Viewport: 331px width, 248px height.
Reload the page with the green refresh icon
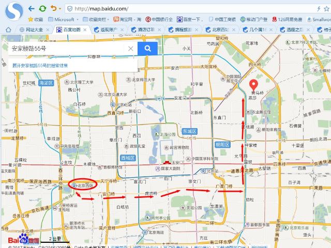(42, 9)
